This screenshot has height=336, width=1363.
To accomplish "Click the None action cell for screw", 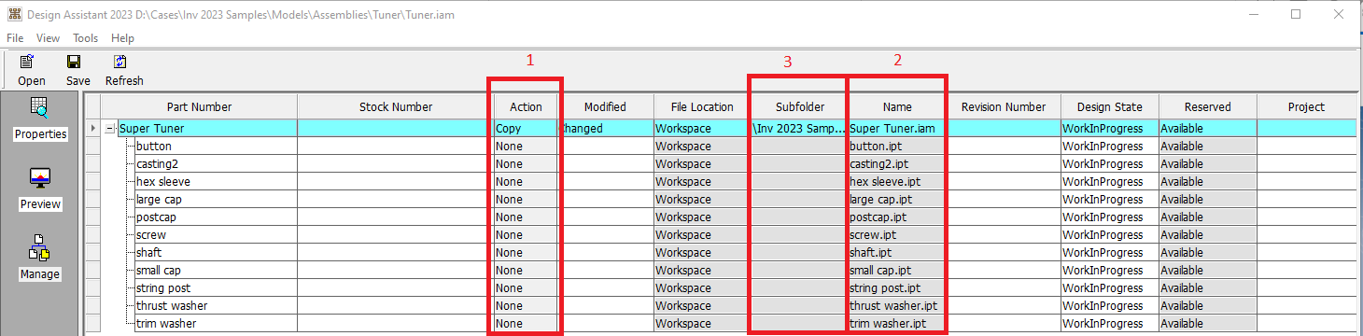I will pos(527,235).
